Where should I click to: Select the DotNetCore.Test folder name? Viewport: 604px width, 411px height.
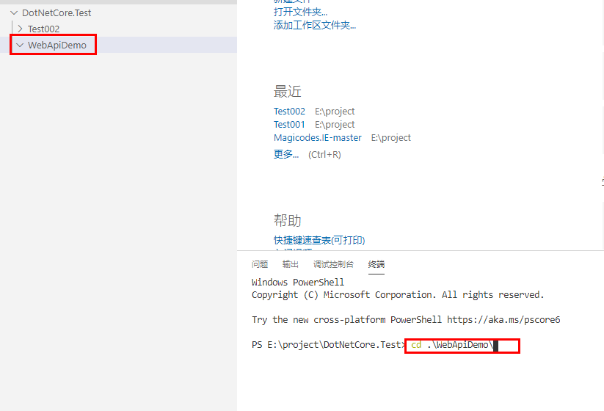click(57, 12)
